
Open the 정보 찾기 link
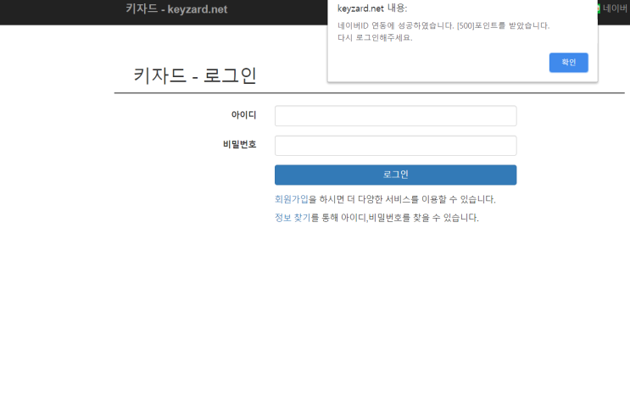(x=293, y=218)
